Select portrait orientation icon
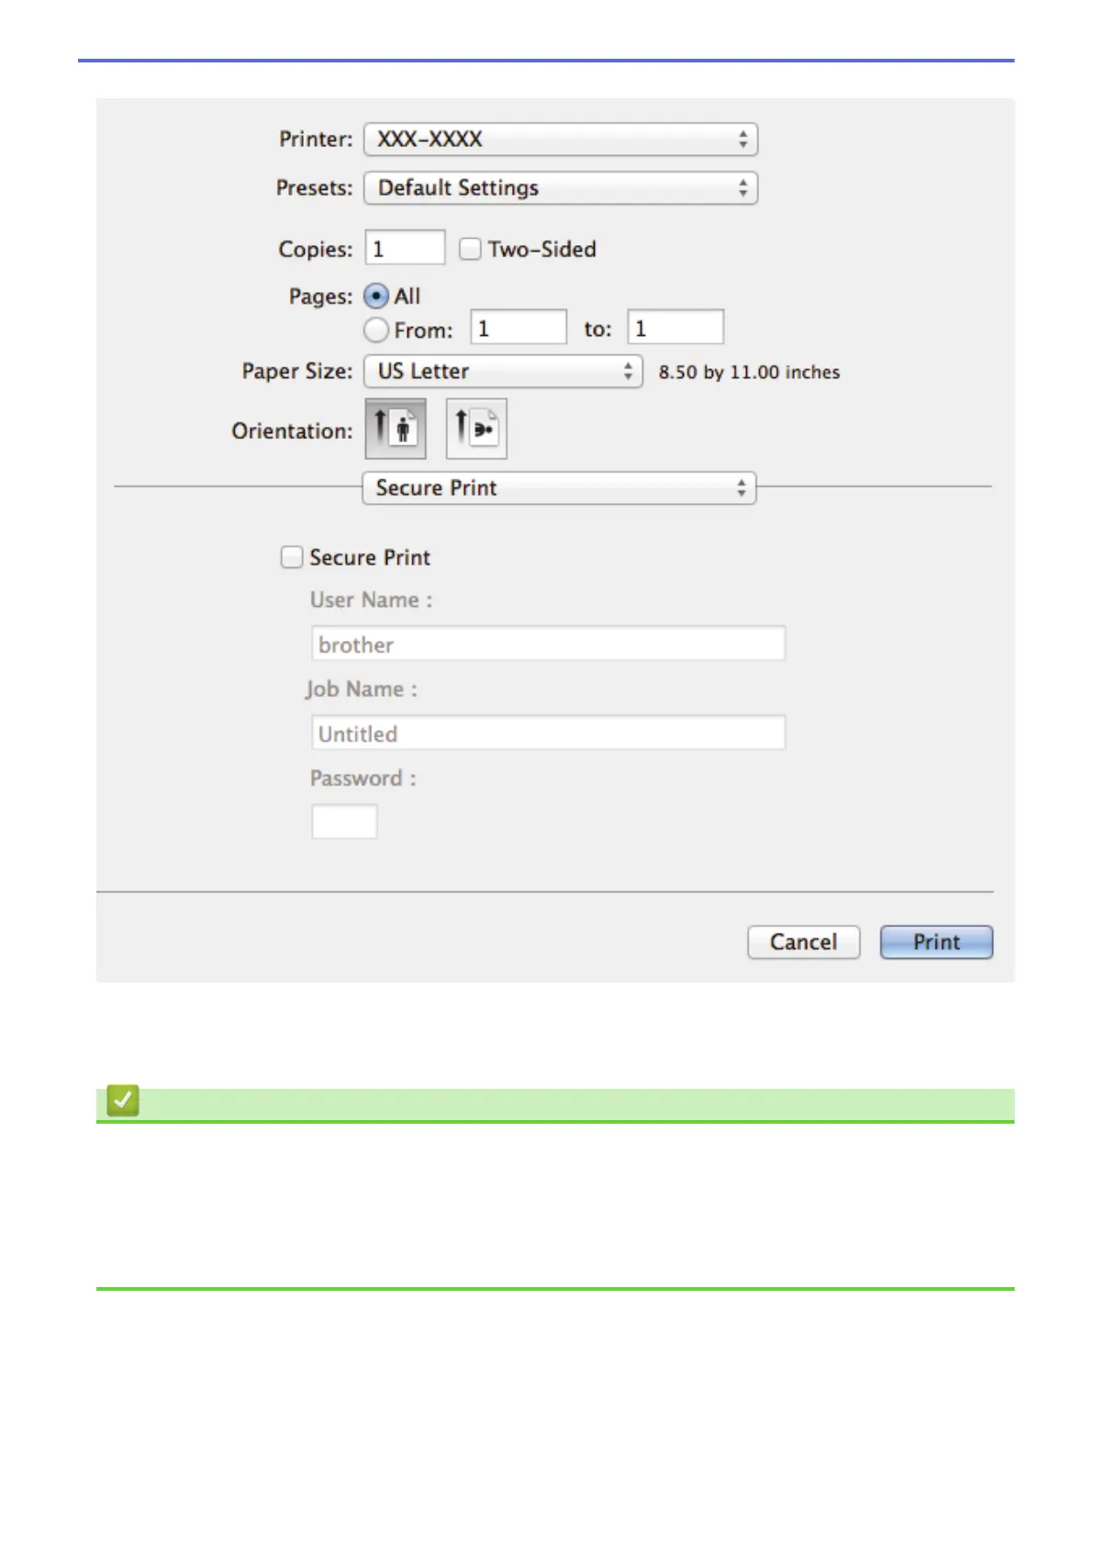1093x1546 pixels. [x=396, y=429]
